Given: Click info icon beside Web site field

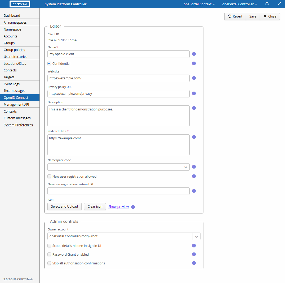Looking at the screenshot, I should [x=194, y=78].
